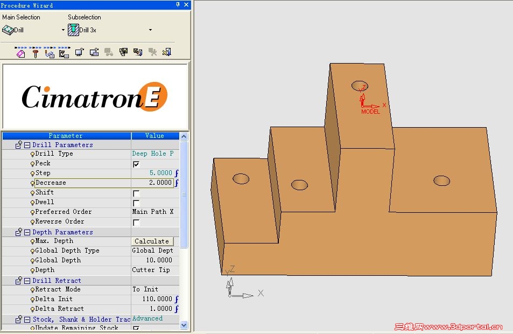Click the Decrease value function icon

coord(177,183)
